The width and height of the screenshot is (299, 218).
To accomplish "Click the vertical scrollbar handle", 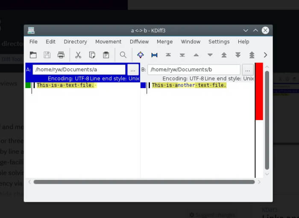I will (267, 120).
